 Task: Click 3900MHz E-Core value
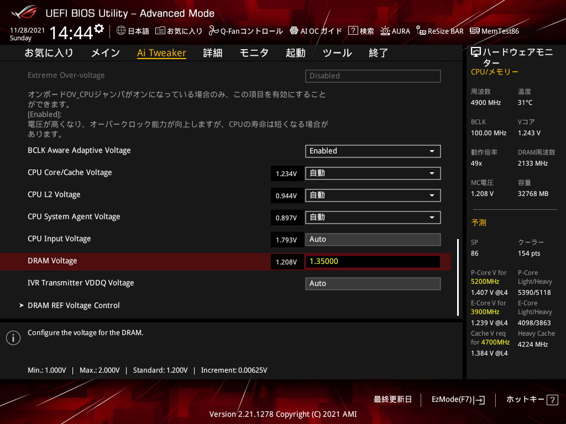pyautogui.click(x=485, y=312)
